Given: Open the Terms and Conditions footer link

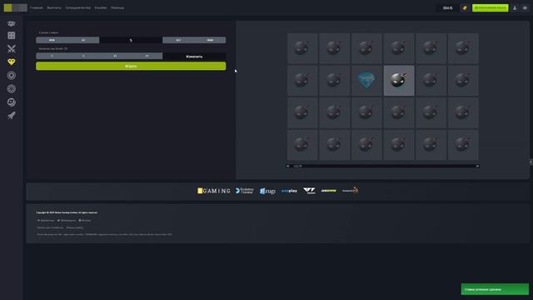Looking at the screenshot, I should 50,227.
